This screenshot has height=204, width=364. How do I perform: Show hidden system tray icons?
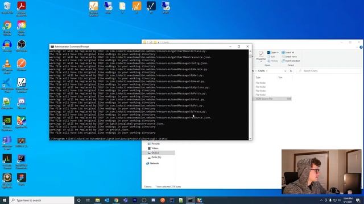point(321,200)
